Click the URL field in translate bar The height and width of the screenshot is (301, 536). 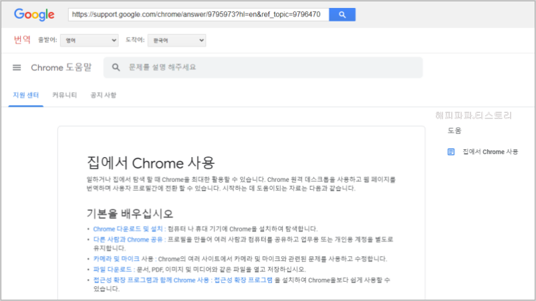pyautogui.click(x=198, y=14)
